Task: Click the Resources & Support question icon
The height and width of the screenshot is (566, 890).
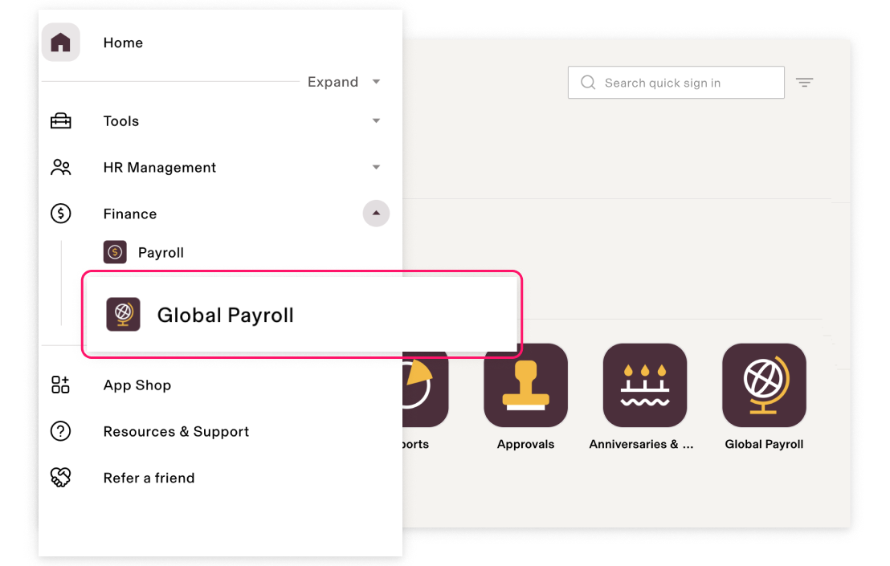Action: [x=61, y=431]
